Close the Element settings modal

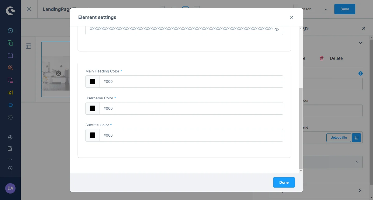pyautogui.click(x=292, y=17)
